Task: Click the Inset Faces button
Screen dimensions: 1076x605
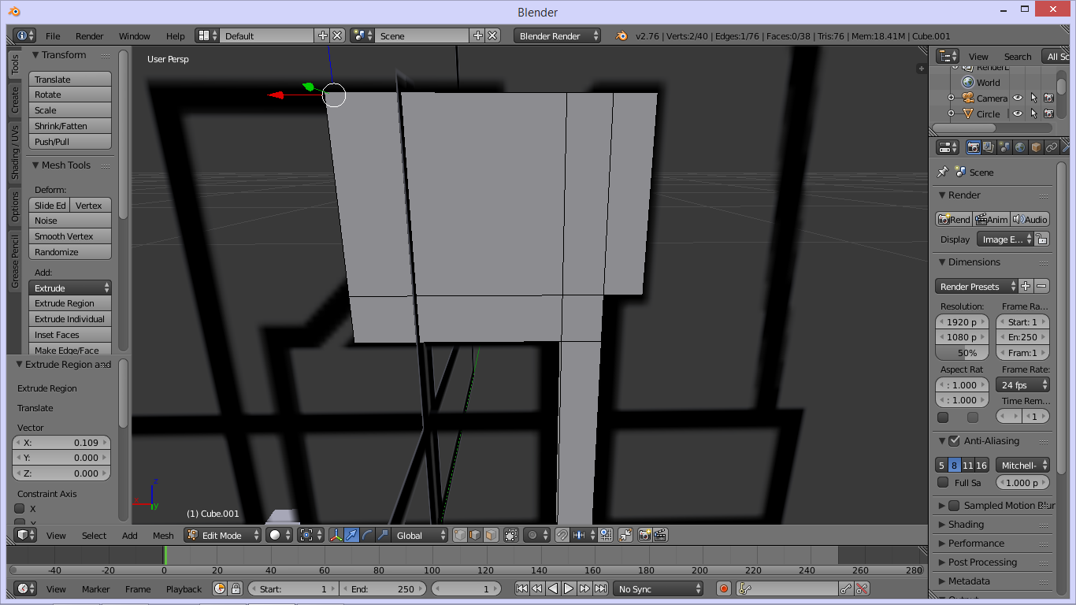Action: point(70,334)
